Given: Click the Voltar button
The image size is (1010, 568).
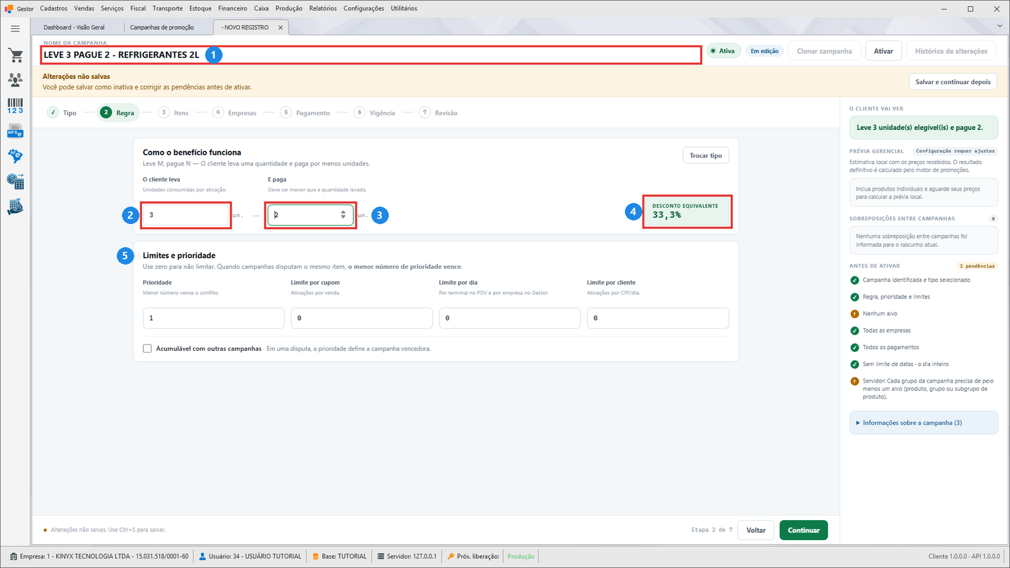Looking at the screenshot, I should point(756,530).
